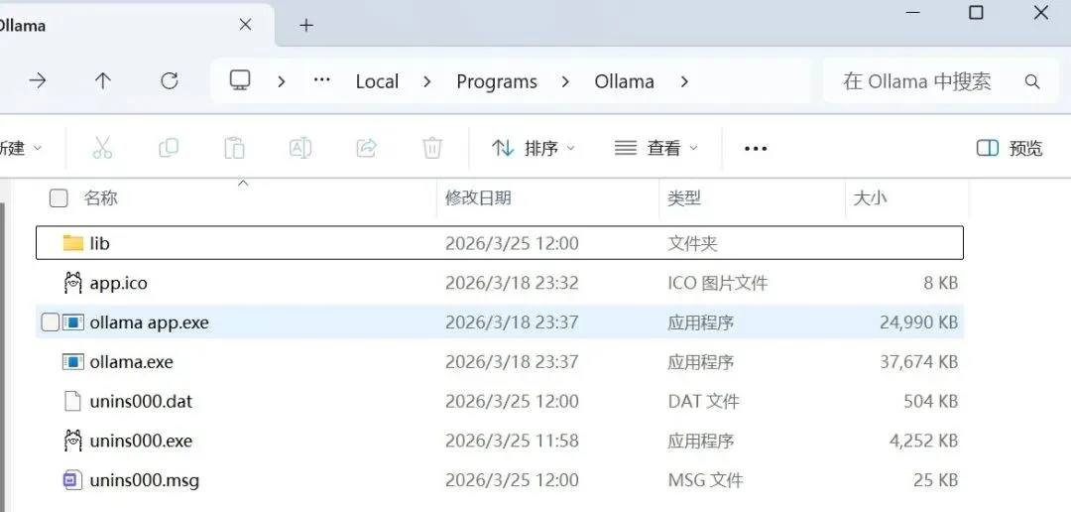The height and width of the screenshot is (512, 1071).
Task: Toggle the select-all checkbox in header
Action: tap(59, 198)
